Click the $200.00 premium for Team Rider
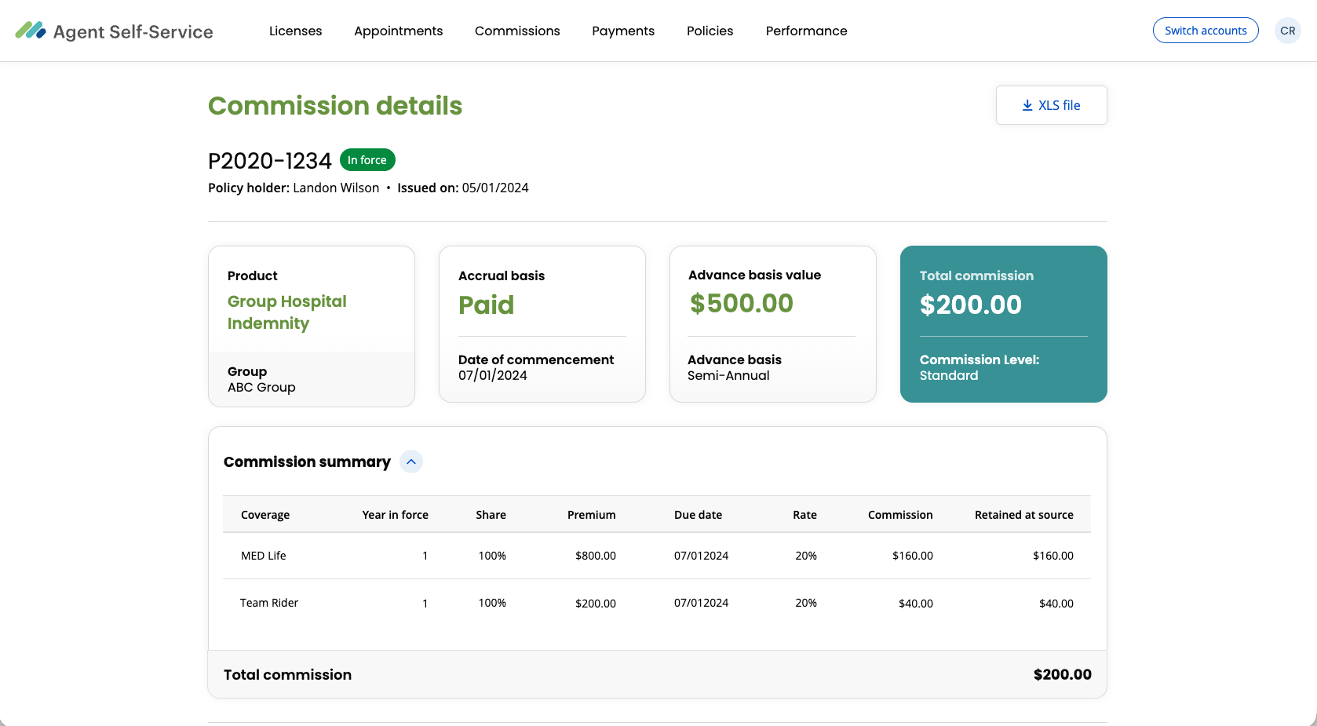 click(596, 604)
